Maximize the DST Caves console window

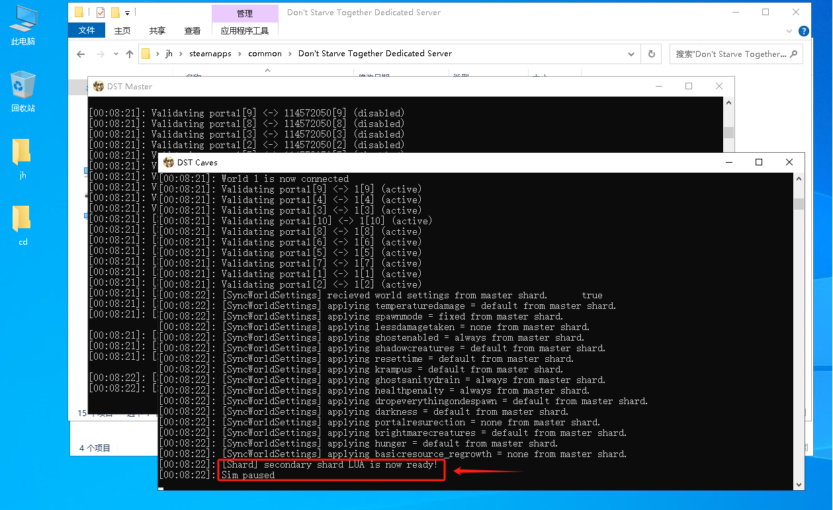coord(759,162)
